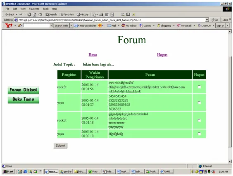
Task: Go back with the Back arrow
Action: tap(10, 14)
